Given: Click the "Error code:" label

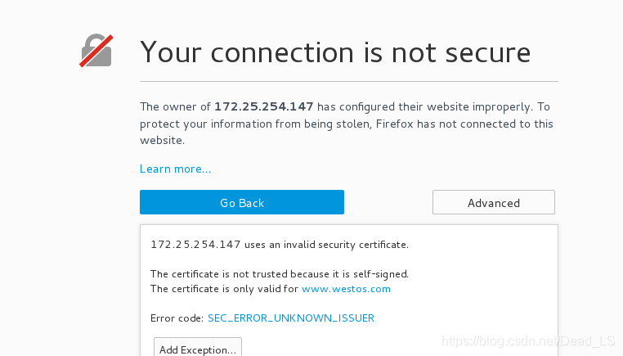Looking at the screenshot, I should coord(177,318).
